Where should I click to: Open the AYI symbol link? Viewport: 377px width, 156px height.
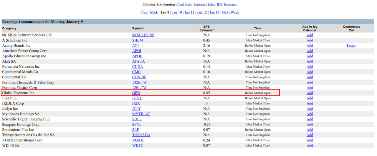pyautogui.click(x=135, y=46)
